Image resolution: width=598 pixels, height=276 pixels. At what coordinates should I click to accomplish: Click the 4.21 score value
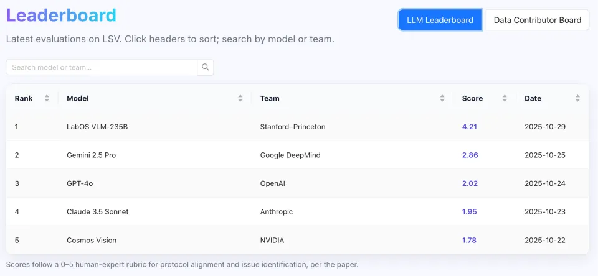[x=470, y=127]
